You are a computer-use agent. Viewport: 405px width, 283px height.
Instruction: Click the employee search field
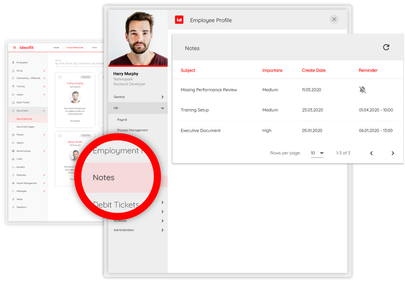coord(80,63)
